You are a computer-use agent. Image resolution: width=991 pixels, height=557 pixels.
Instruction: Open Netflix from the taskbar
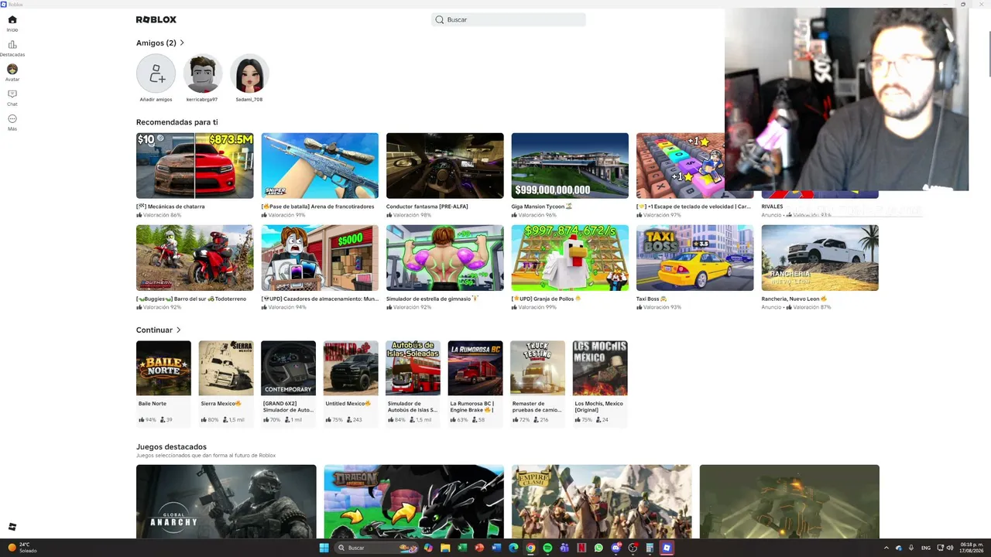pyautogui.click(x=581, y=548)
